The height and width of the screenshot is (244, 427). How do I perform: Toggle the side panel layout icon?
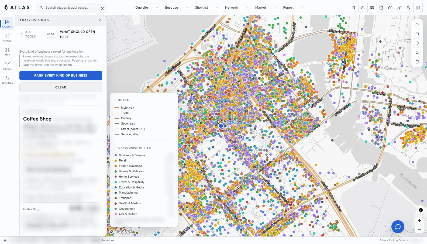click(x=418, y=8)
